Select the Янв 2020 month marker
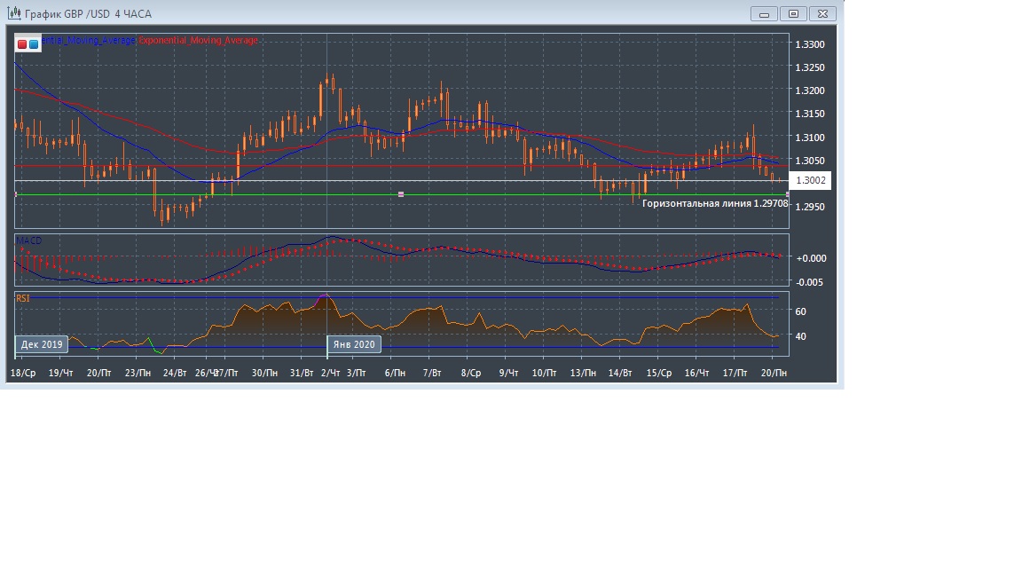Viewport: 1022px width, 575px height. (354, 343)
